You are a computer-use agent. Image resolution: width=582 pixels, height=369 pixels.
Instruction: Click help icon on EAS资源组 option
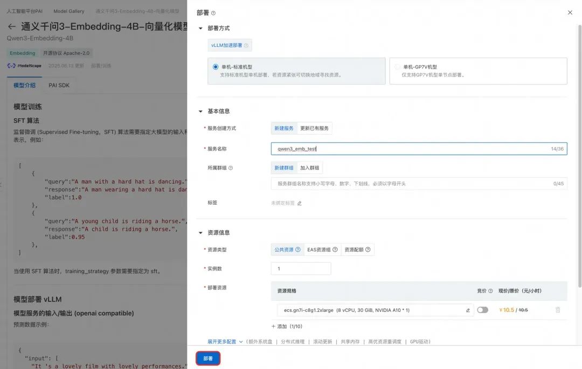click(x=335, y=249)
